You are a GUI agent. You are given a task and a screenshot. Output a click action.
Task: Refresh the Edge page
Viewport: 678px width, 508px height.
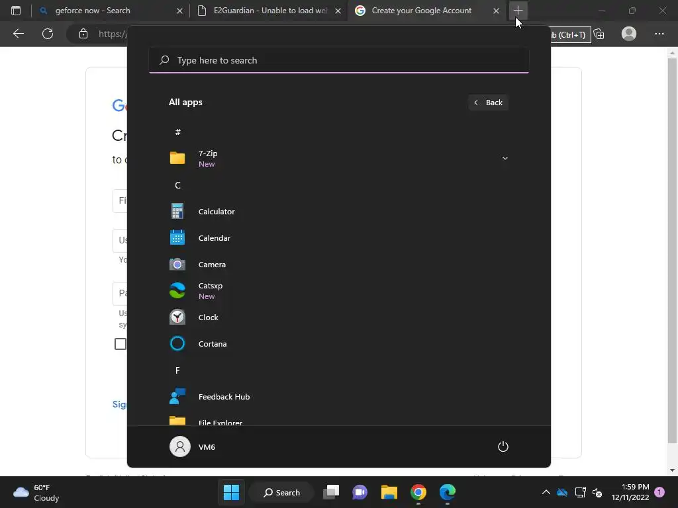coord(48,34)
